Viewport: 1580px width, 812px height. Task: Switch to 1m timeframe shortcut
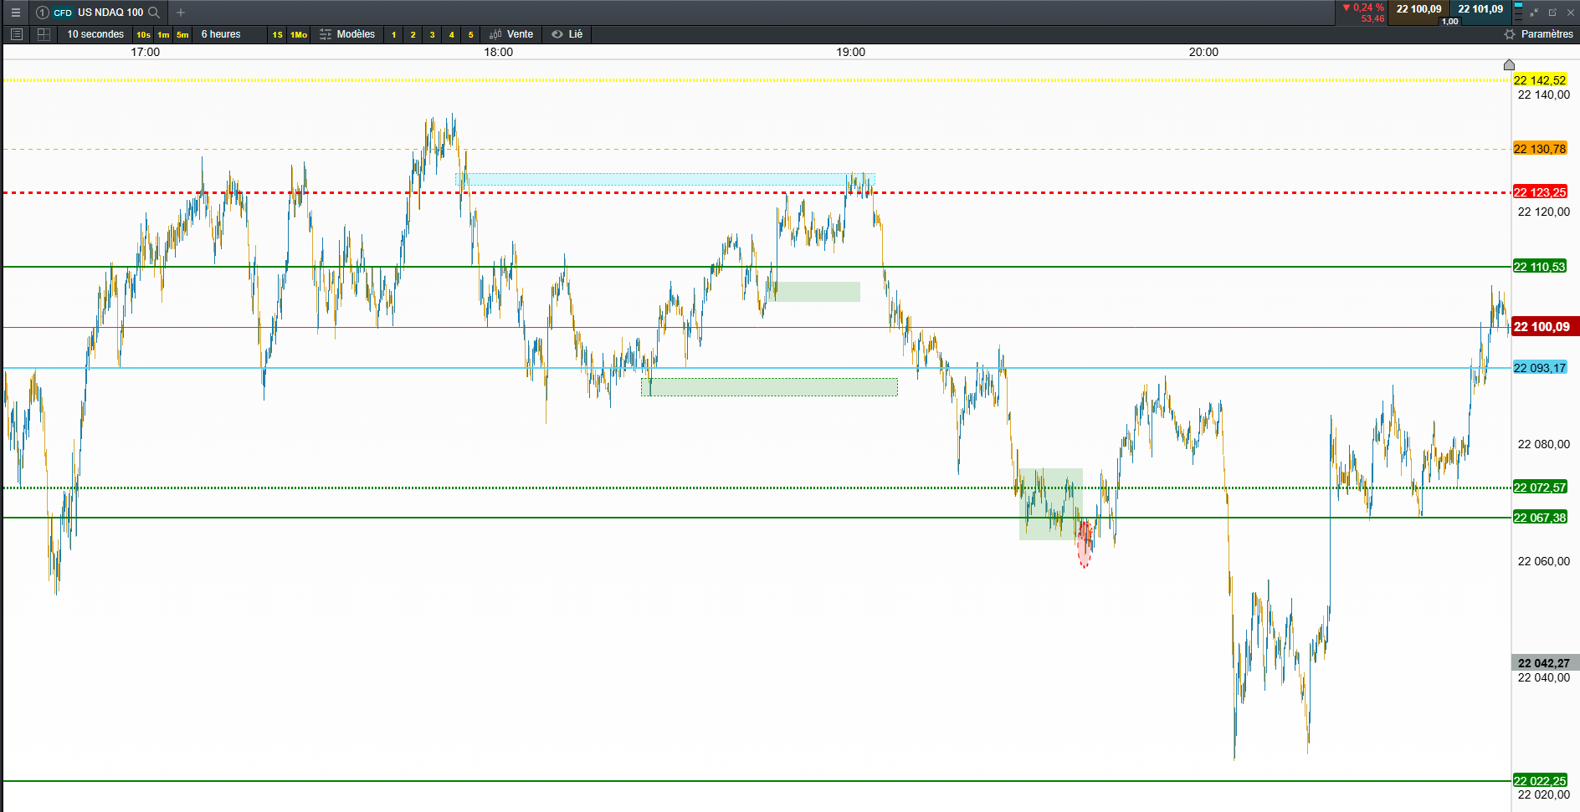click(163, 35)
